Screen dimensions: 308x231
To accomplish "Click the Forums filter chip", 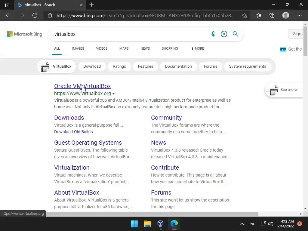I will coord(210,66).
